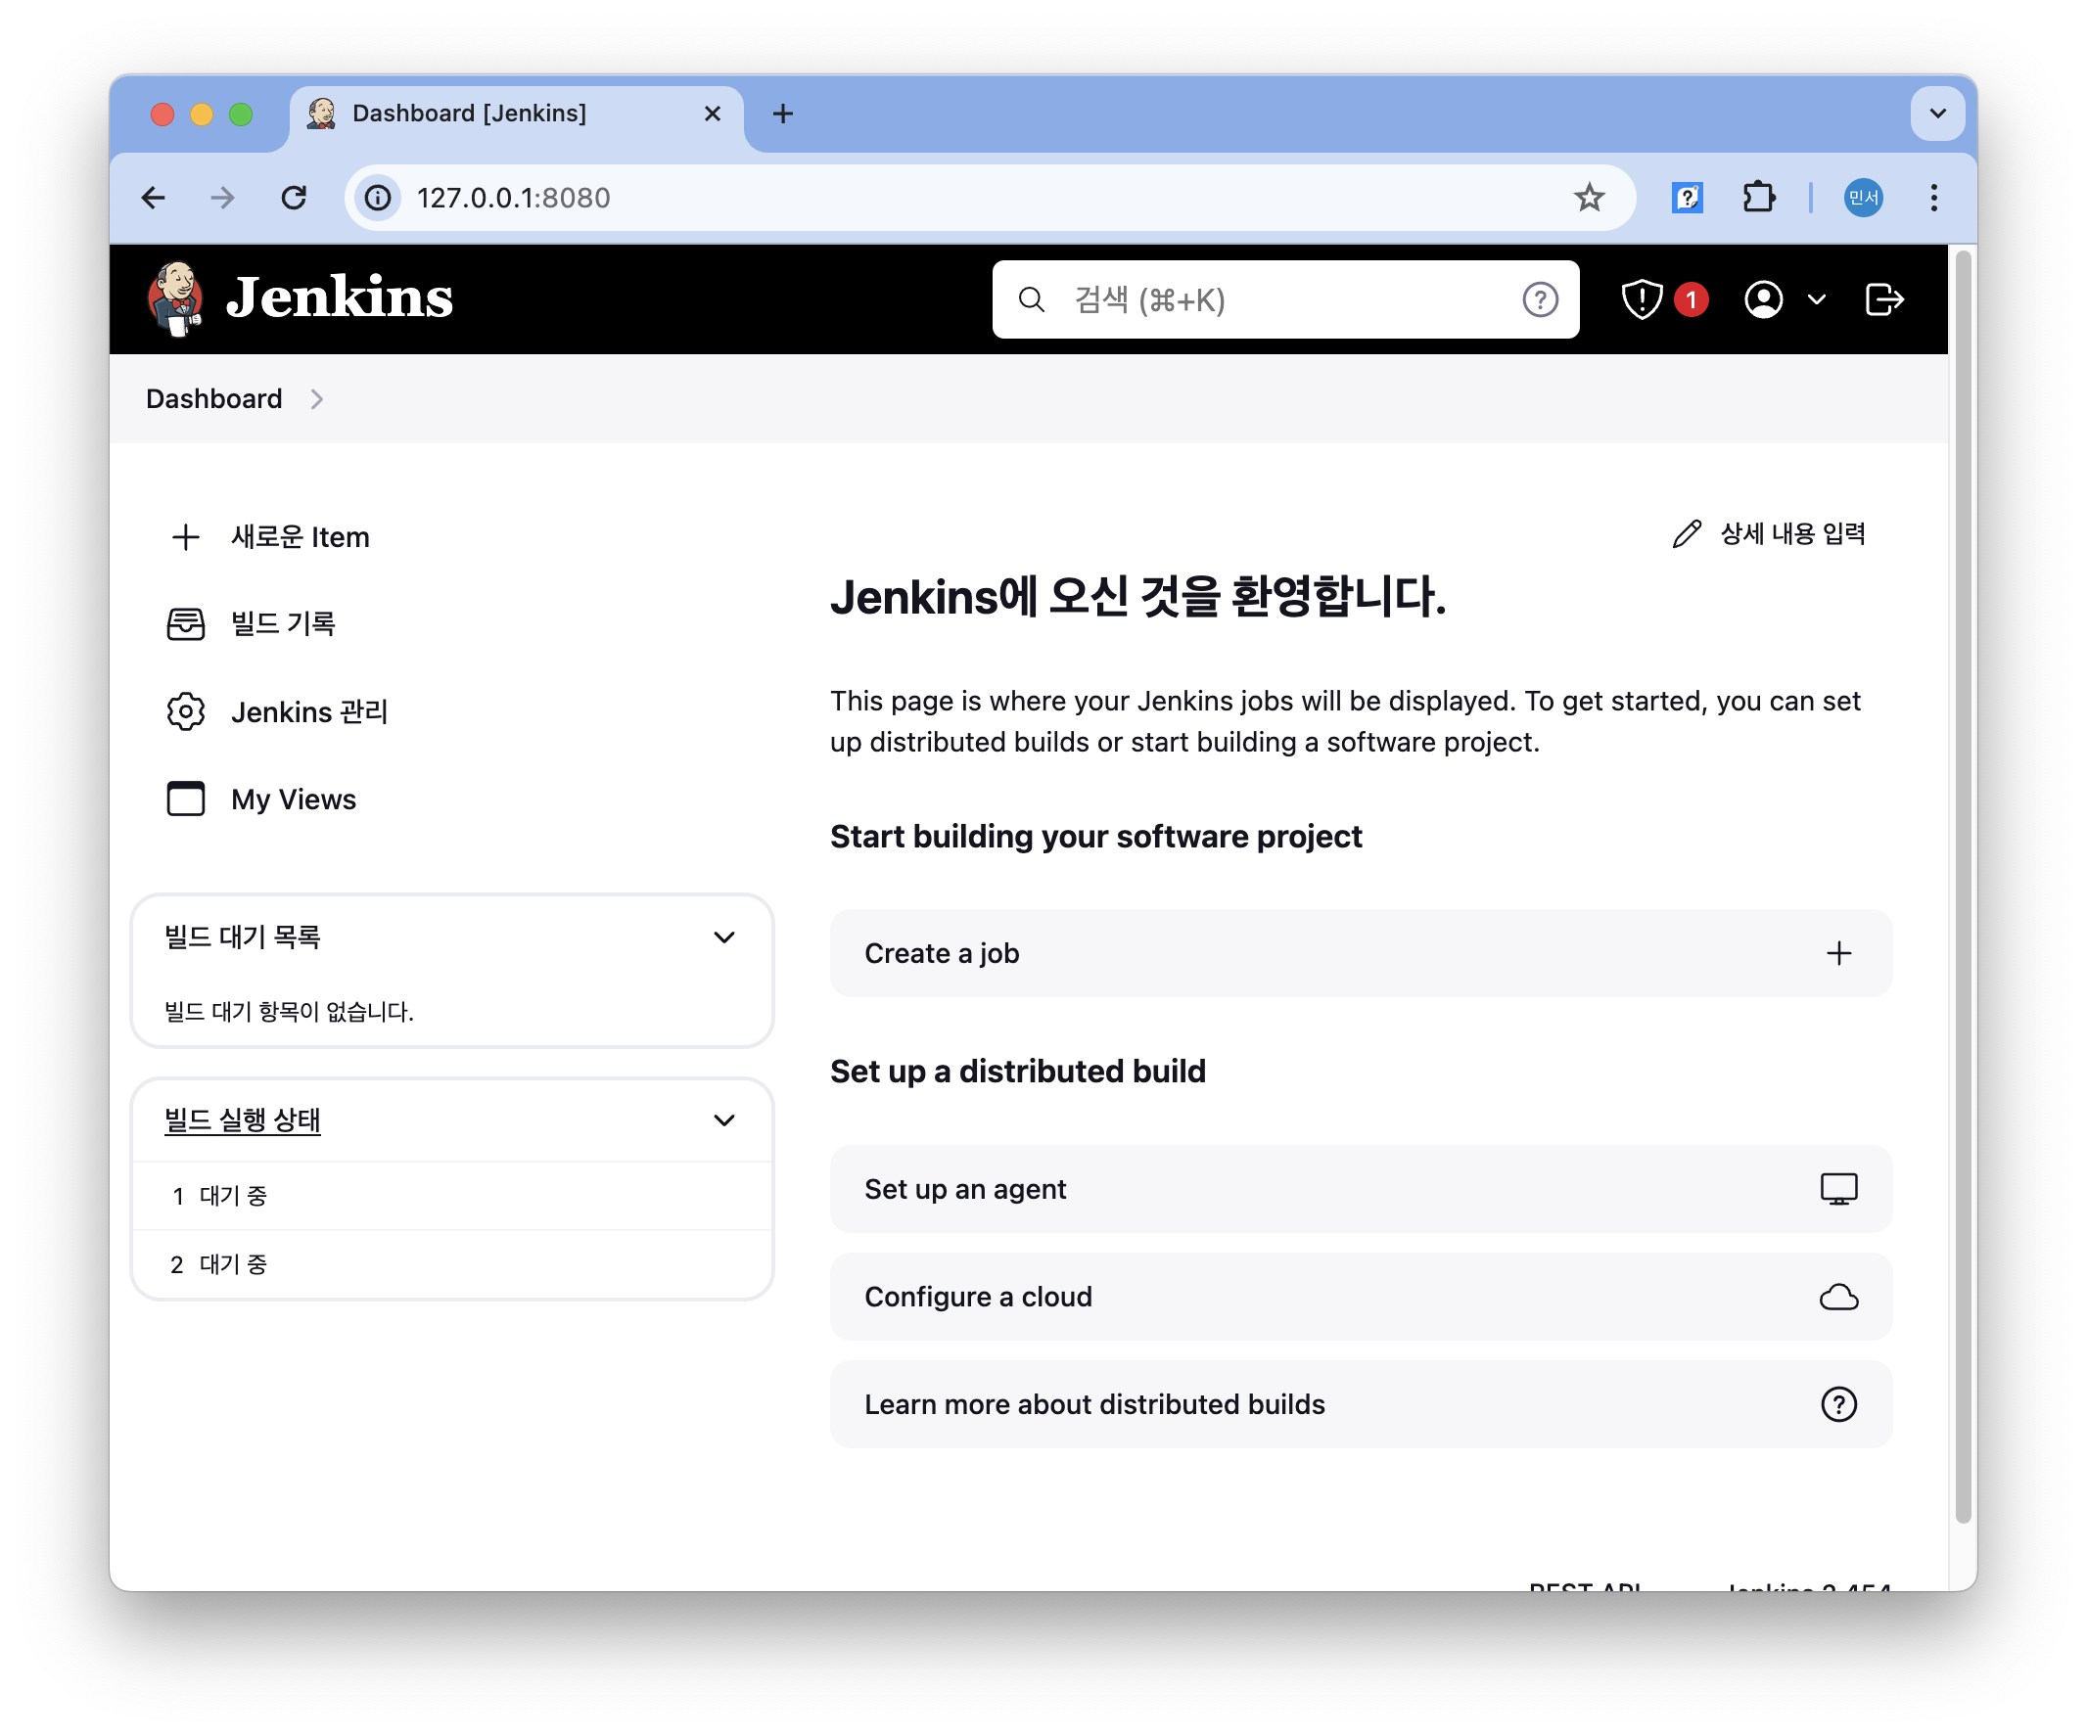Open Chrome extensions puzzle icon

[x=1758, y=198]
